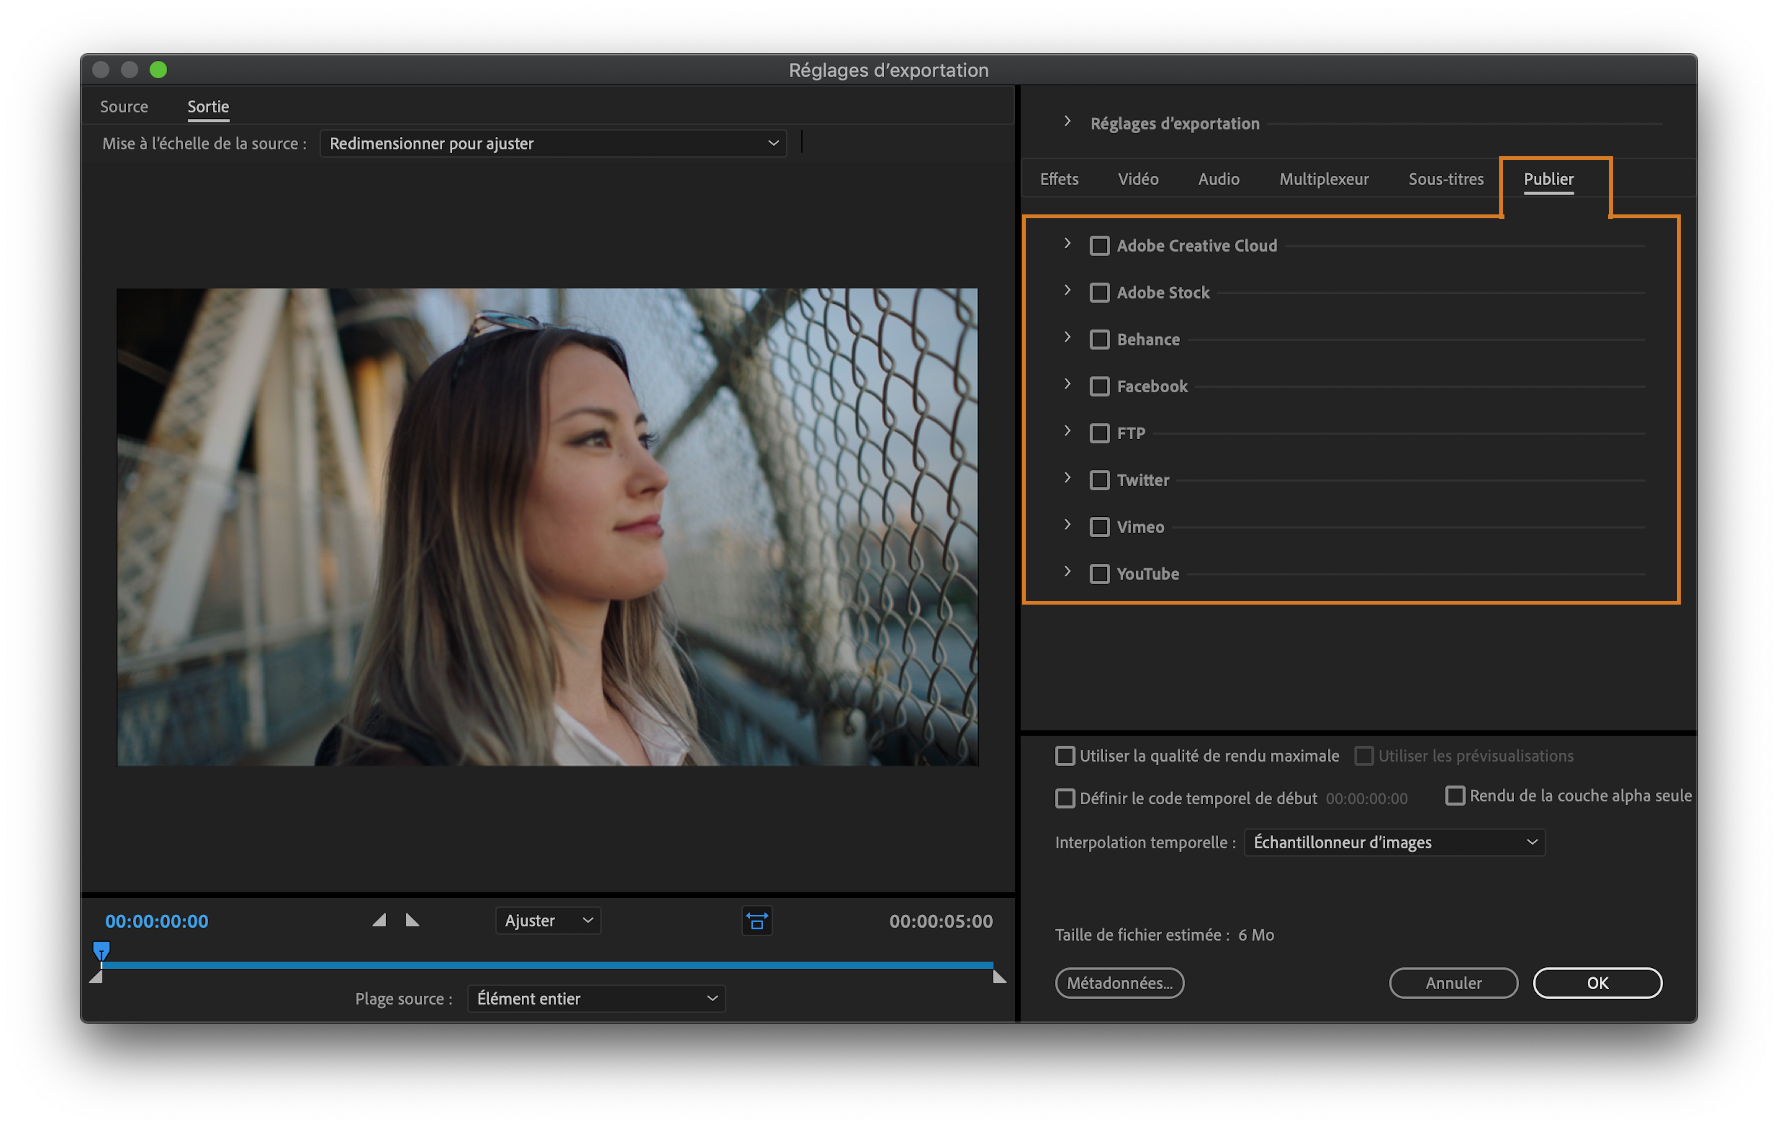Click the aspect ratio correction icon
Viewport: 1778px width, 1128px height.
pos(757,921)
